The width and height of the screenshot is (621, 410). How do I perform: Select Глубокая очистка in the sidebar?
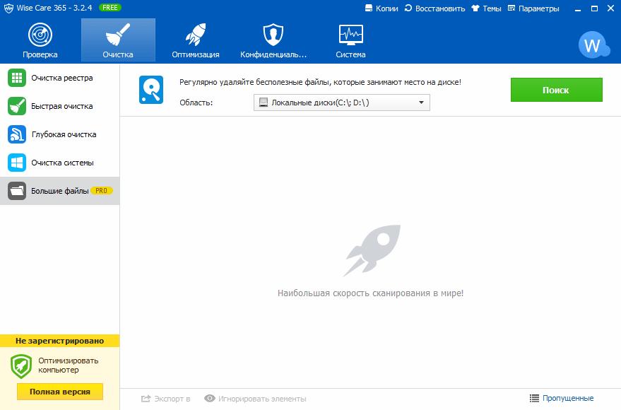(x=60, y=134)
